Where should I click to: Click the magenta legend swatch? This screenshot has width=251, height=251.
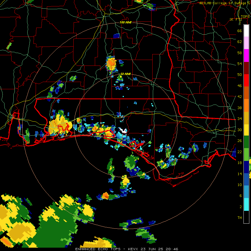[x=246, y=55]
